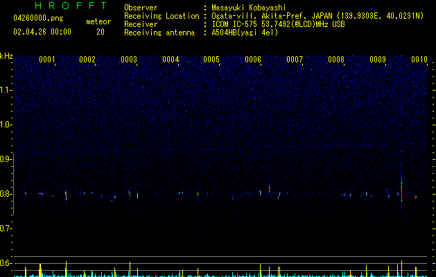Click the 1.1 frequency axis label
436x277 pixels.
6,90
